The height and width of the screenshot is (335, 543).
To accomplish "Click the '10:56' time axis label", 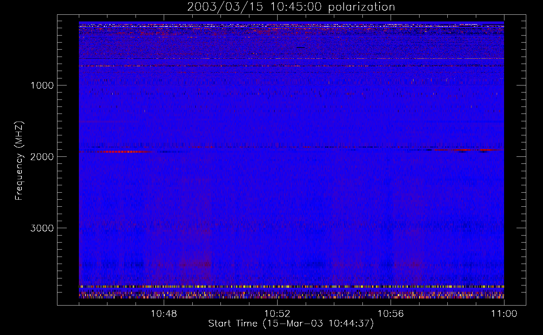I will click(x=391, y=314).
